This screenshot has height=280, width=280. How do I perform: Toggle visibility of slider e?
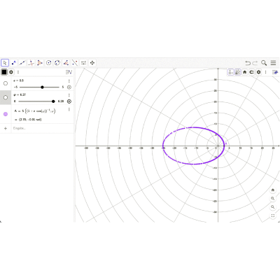6,83
